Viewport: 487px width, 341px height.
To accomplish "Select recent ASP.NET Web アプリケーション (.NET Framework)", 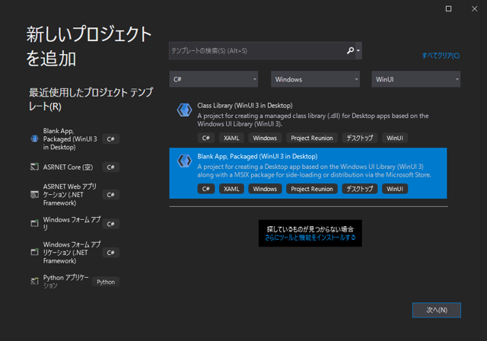I will click(x=70, y=195).
